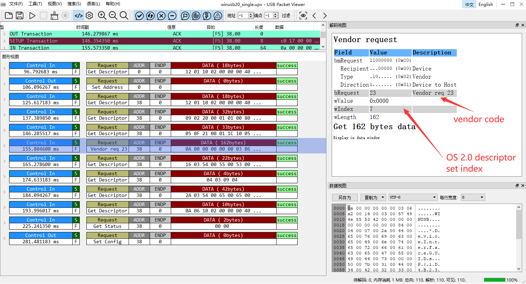Expand the Control In at 96.792683 ms
The height and width of the screenshot is (284, 526).
4,68
